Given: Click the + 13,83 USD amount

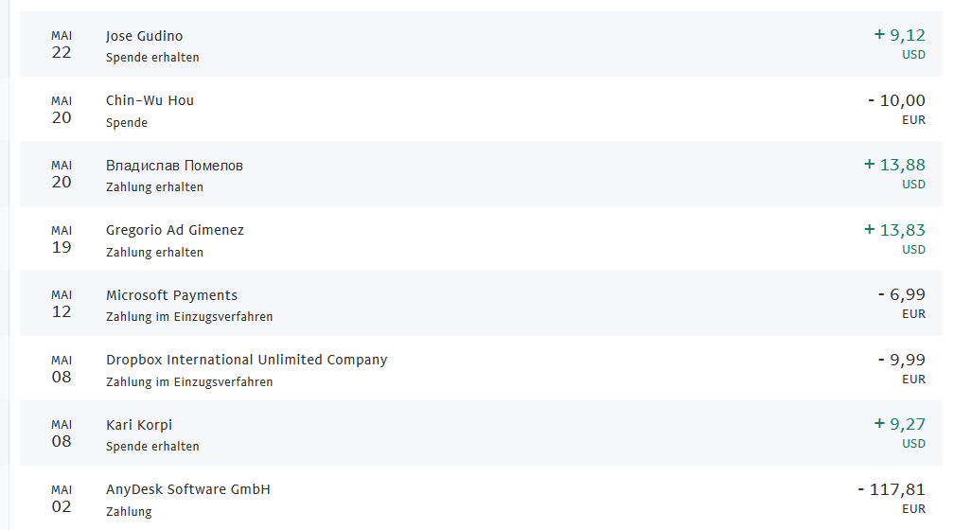Looking at the screenshot, I should (894, 230).
